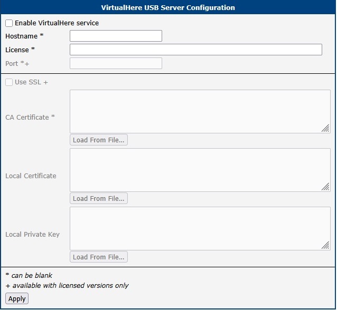This screenshot has width=337, height=310.
Task: Grab the Local Certificate resize handle
Action: 325,187
